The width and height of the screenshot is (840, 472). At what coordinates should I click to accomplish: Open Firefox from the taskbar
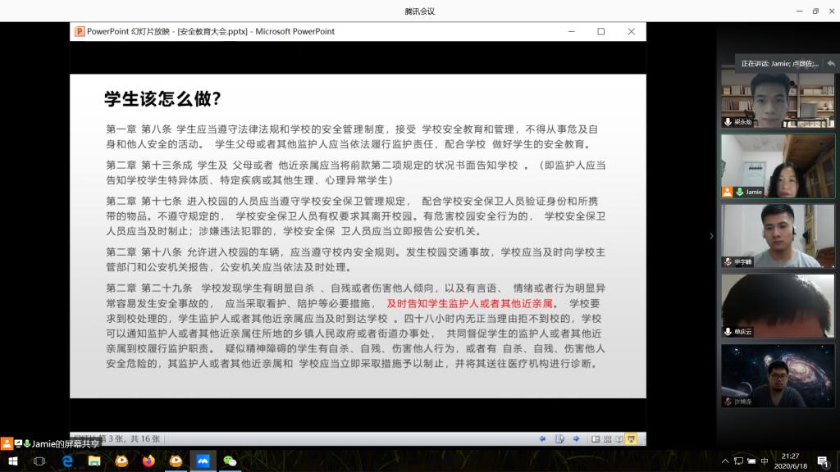pos(148,461)
